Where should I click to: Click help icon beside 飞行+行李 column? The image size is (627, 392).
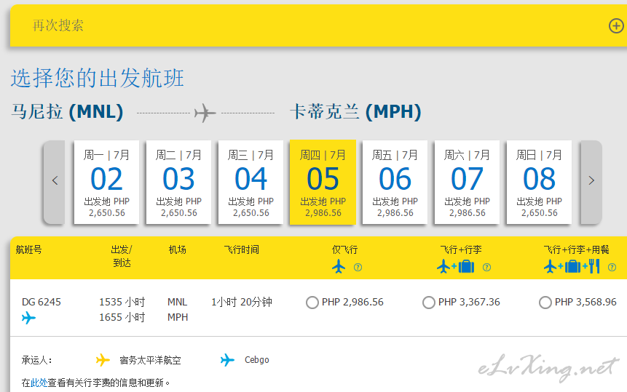pos(486,268)
